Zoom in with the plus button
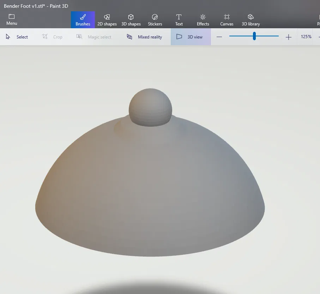The width and height of the screenshot is (320, 294). (x=288, y=37)
